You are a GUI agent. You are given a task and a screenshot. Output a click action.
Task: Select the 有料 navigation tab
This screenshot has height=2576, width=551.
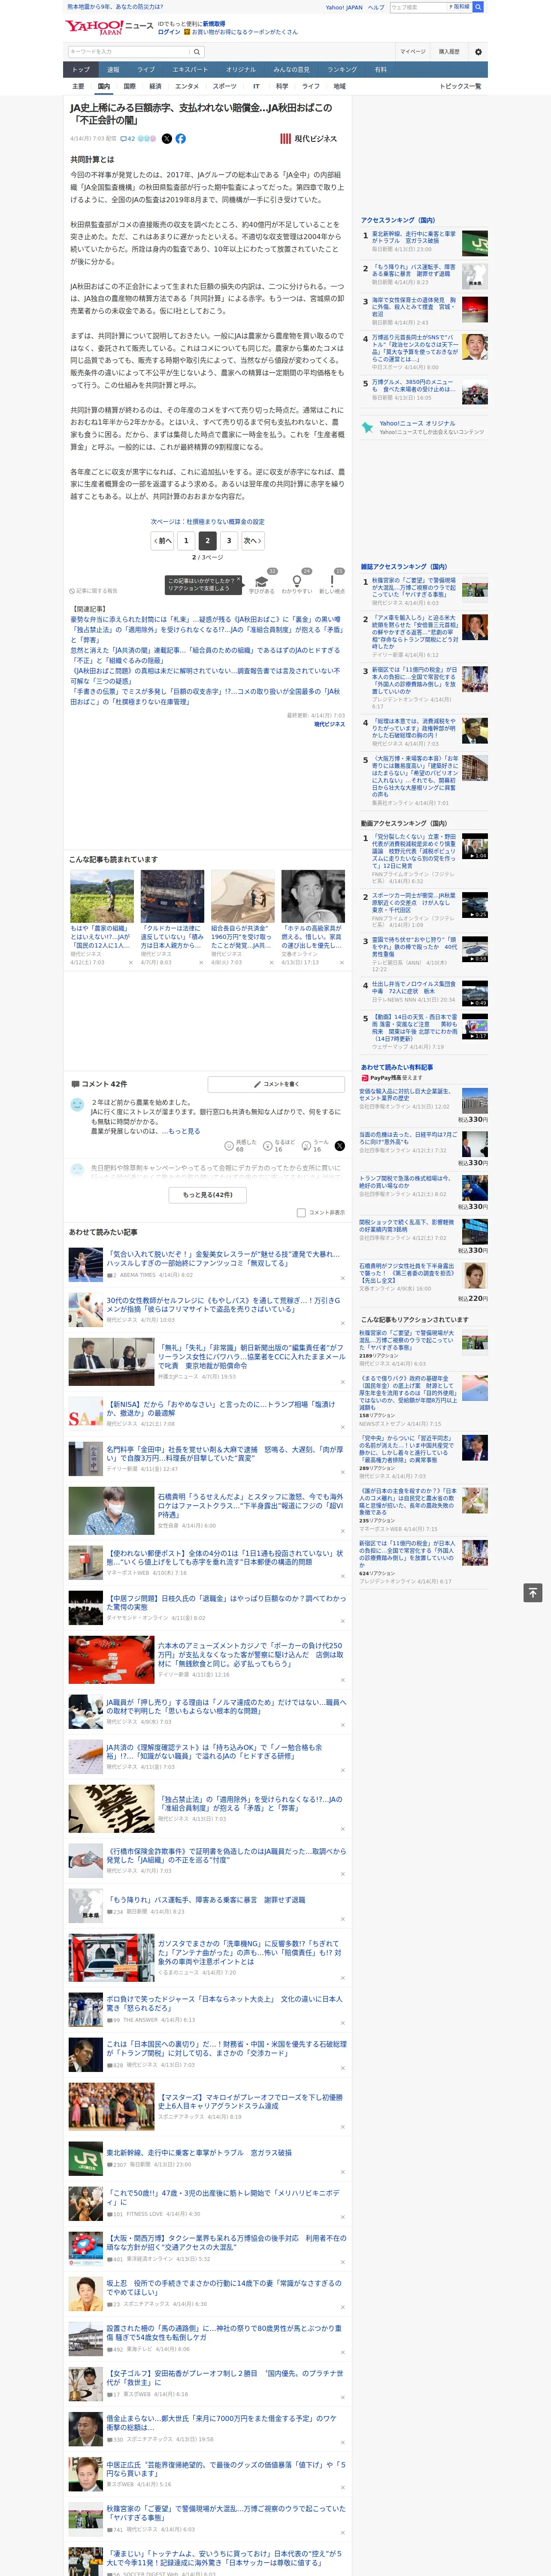pos(380,70)
